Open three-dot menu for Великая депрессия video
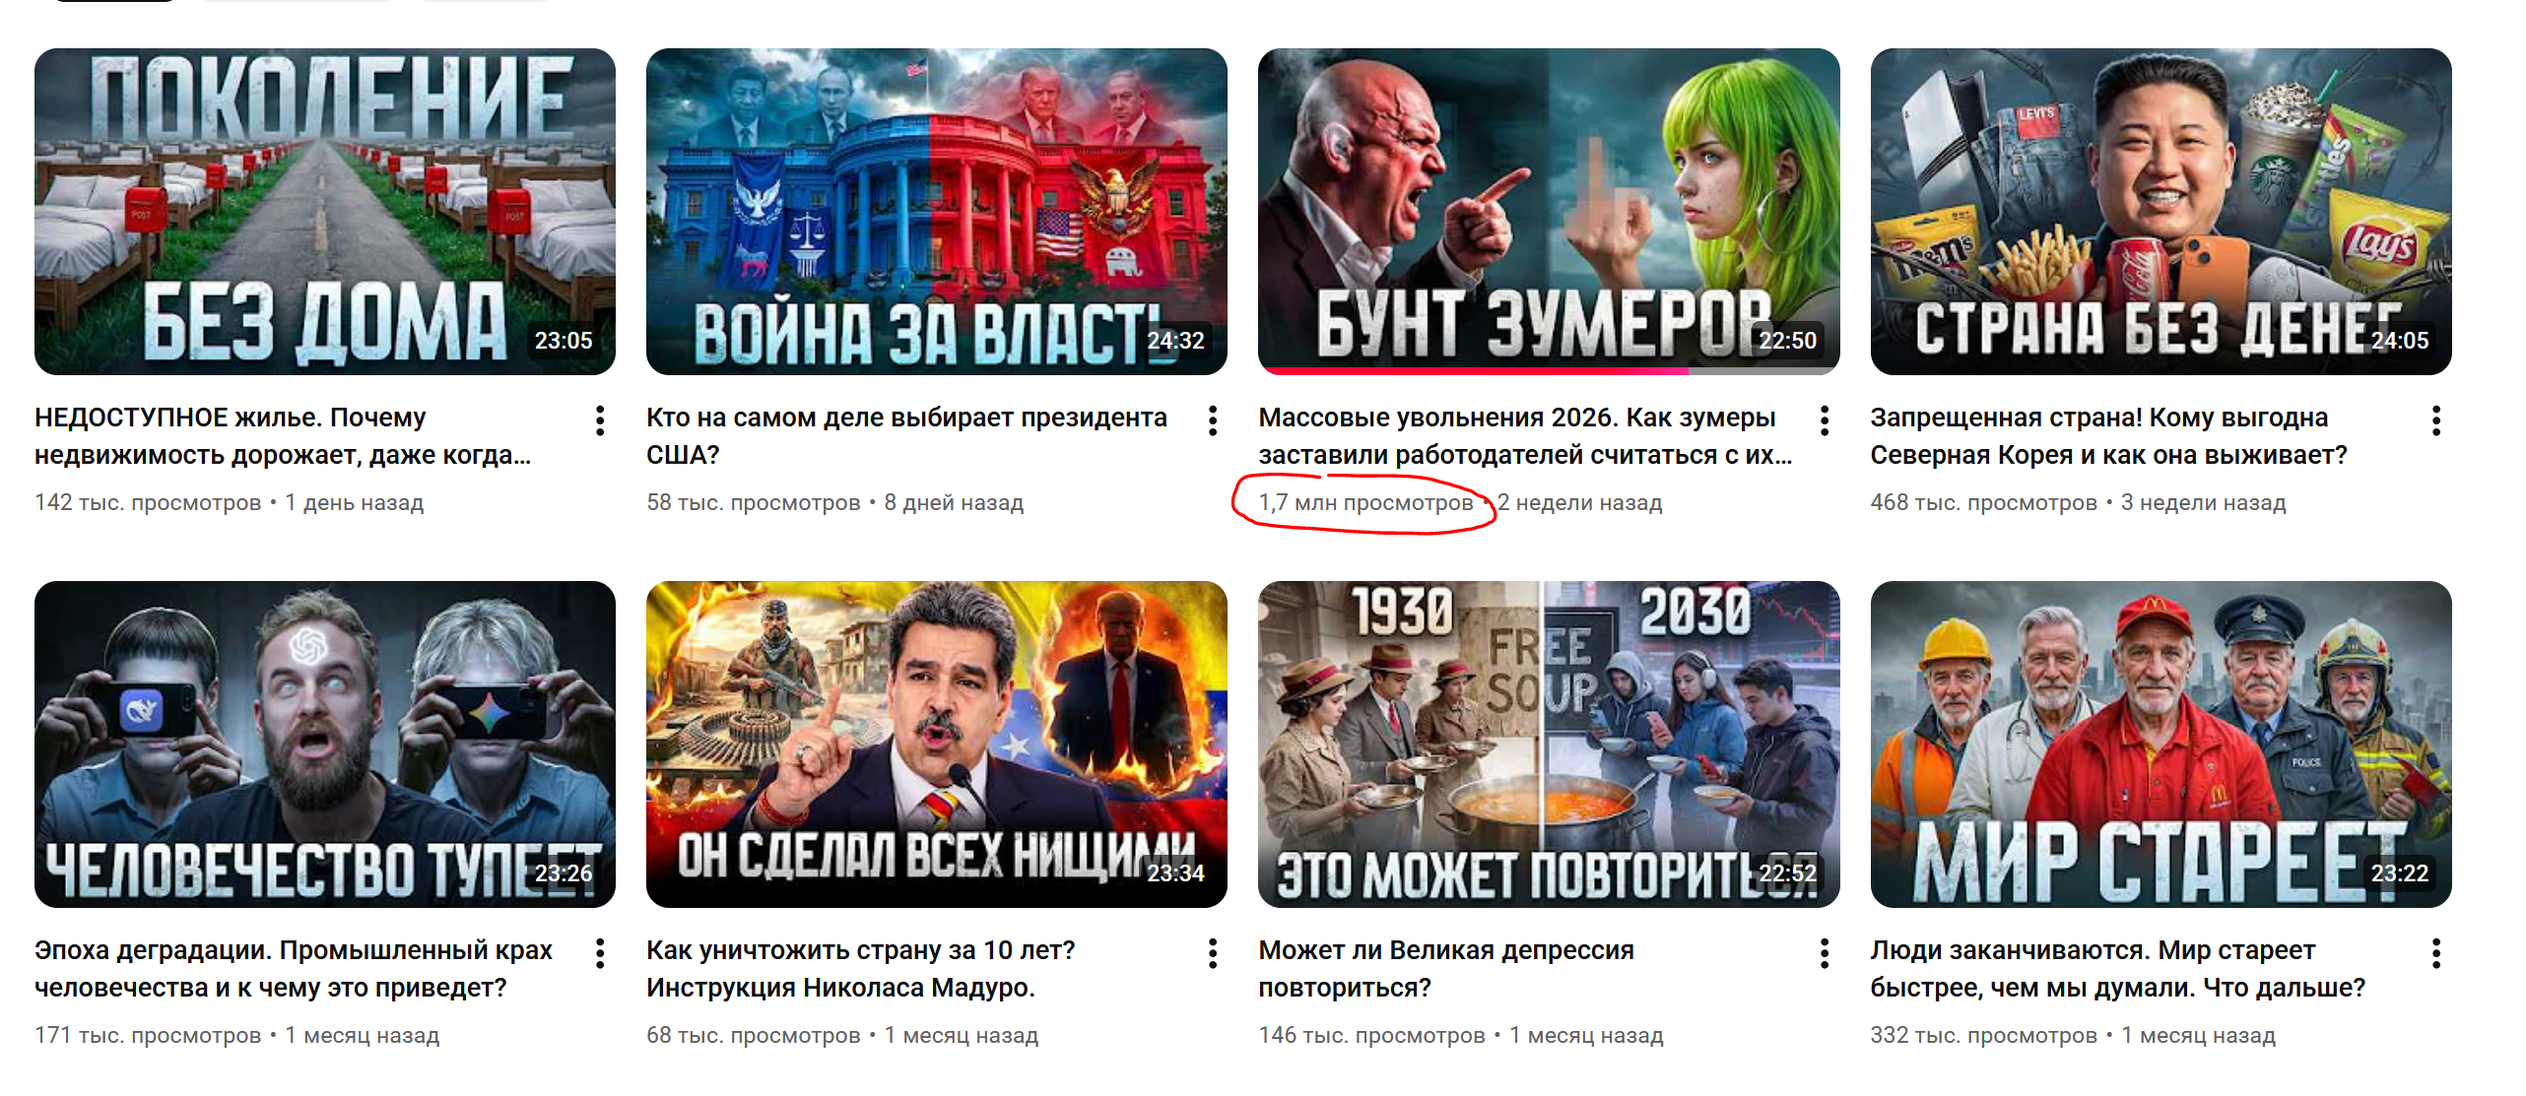This screenshot has height=1096, width=2526. pyautogui.click(x=1825, y=953)
